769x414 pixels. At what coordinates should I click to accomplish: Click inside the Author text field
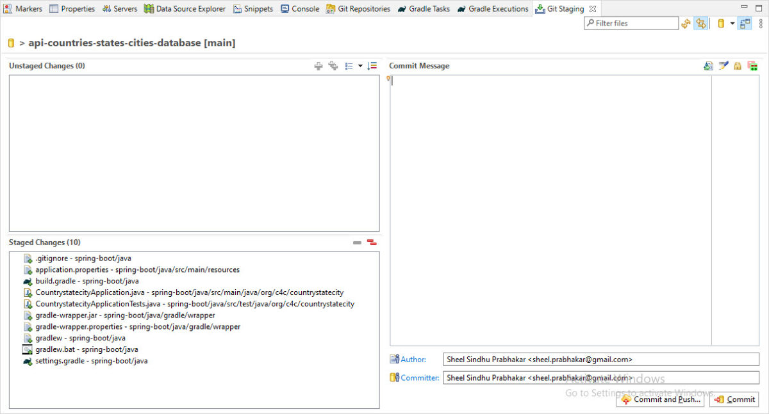click(x=600, y=360)
